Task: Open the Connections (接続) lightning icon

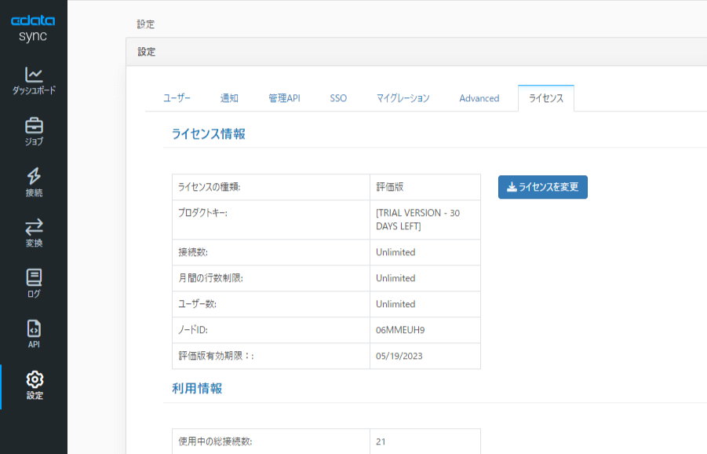Action: coord(34,176)
